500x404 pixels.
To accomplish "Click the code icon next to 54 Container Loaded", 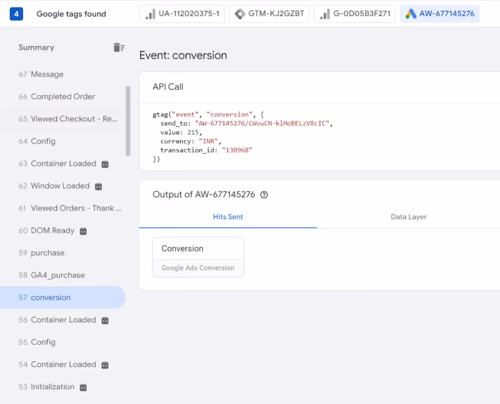I will click(105, 365).
